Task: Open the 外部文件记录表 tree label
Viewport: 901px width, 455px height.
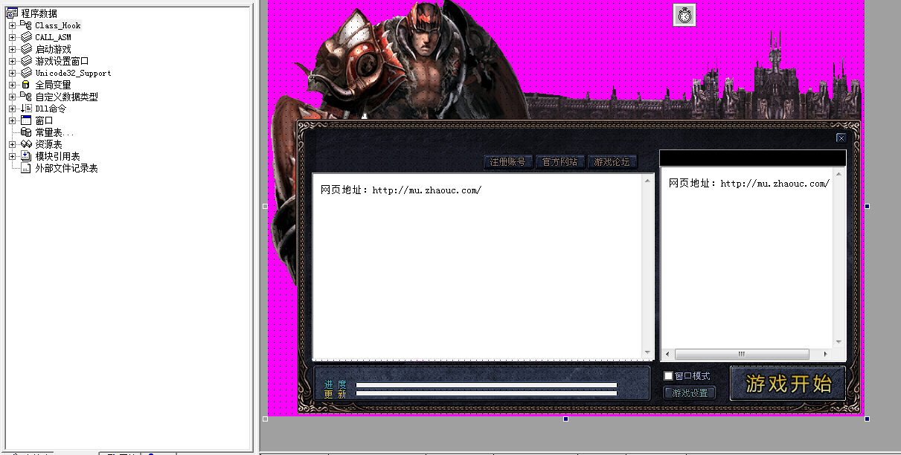Action: 67,168
